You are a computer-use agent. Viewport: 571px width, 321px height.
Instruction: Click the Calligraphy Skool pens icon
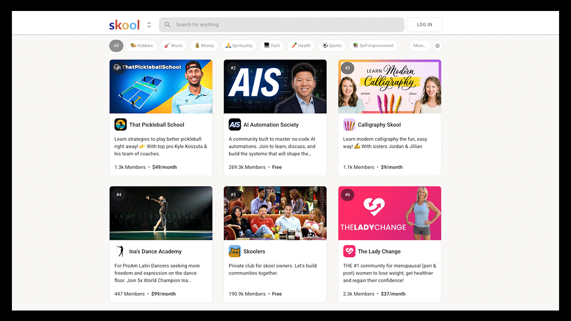pyautogui.click(x=349, y=125)
